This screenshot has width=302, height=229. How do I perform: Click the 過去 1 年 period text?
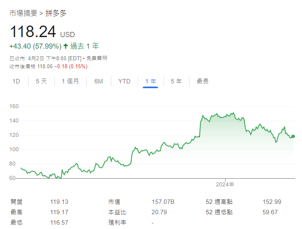(x=85, y=46)
